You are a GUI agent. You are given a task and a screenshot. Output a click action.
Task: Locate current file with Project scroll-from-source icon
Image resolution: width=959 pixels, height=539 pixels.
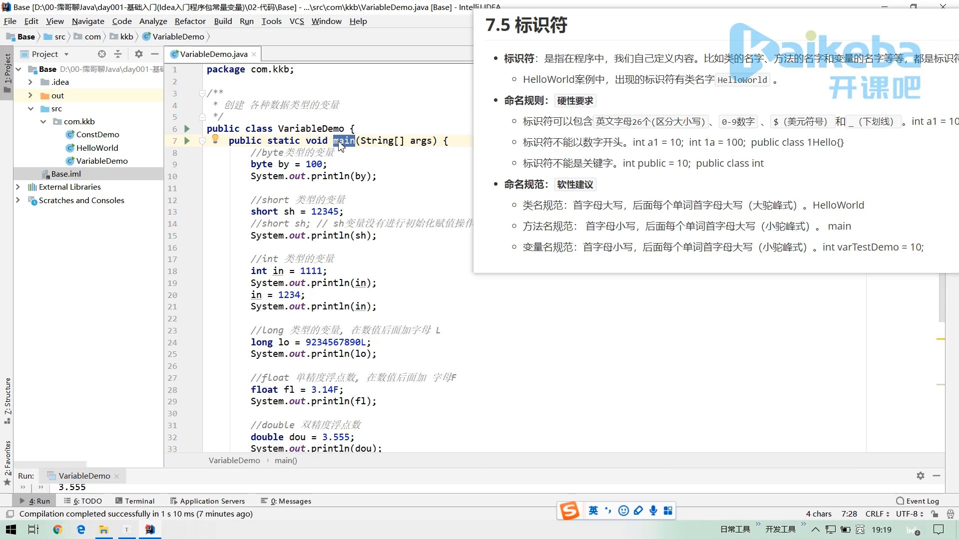(102, 54)
